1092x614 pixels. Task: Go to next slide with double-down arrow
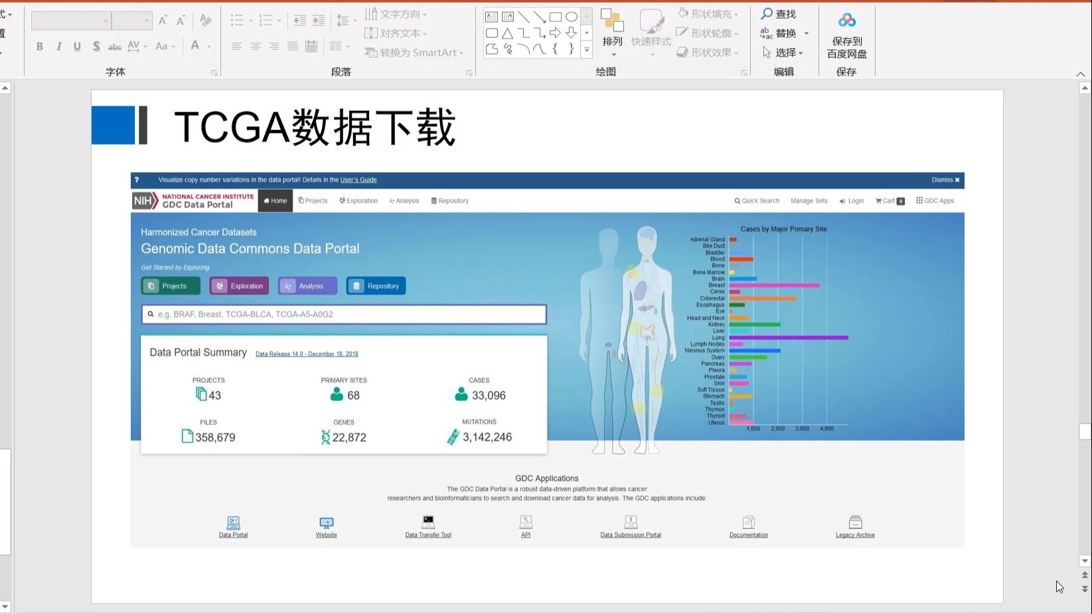coord(1085,589)
